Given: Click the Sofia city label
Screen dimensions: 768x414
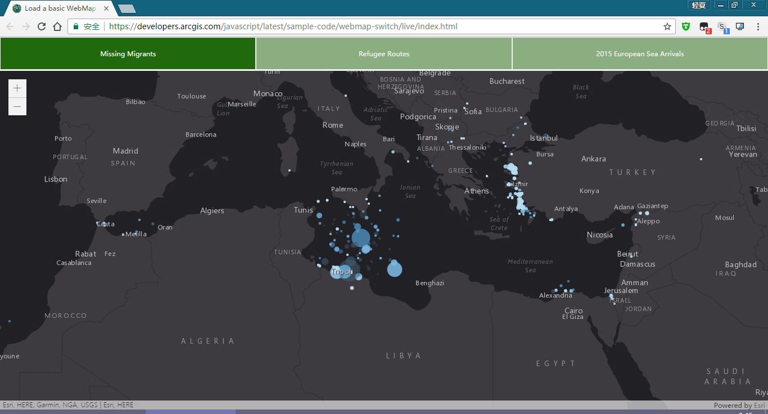Looking at the screenshot, I should coord(473,112).
